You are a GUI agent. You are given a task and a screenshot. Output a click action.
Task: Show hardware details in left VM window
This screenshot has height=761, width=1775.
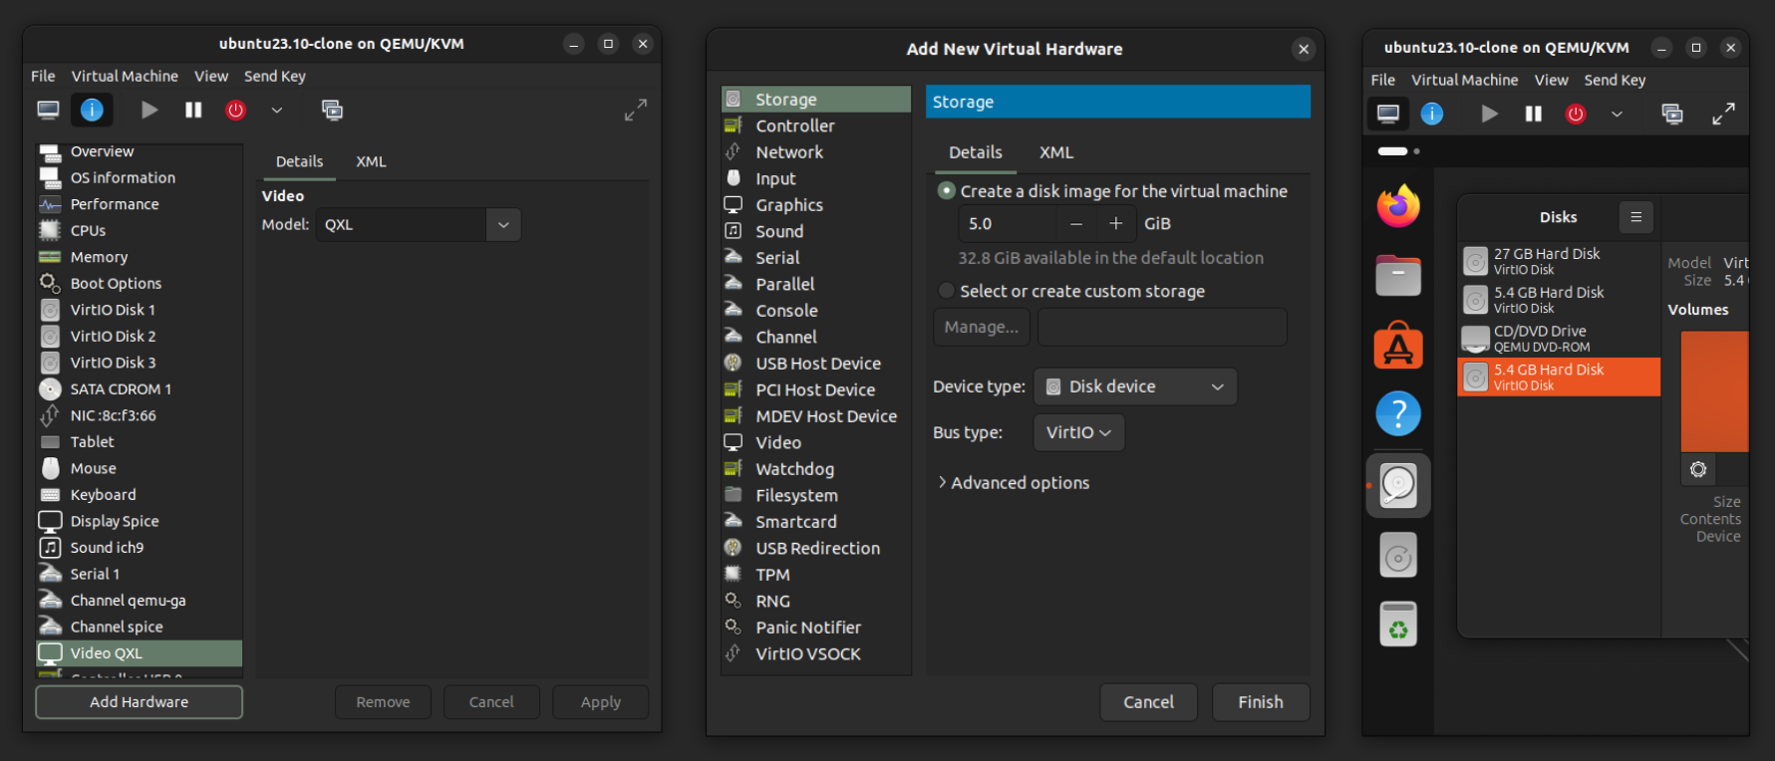coord(92,110)
